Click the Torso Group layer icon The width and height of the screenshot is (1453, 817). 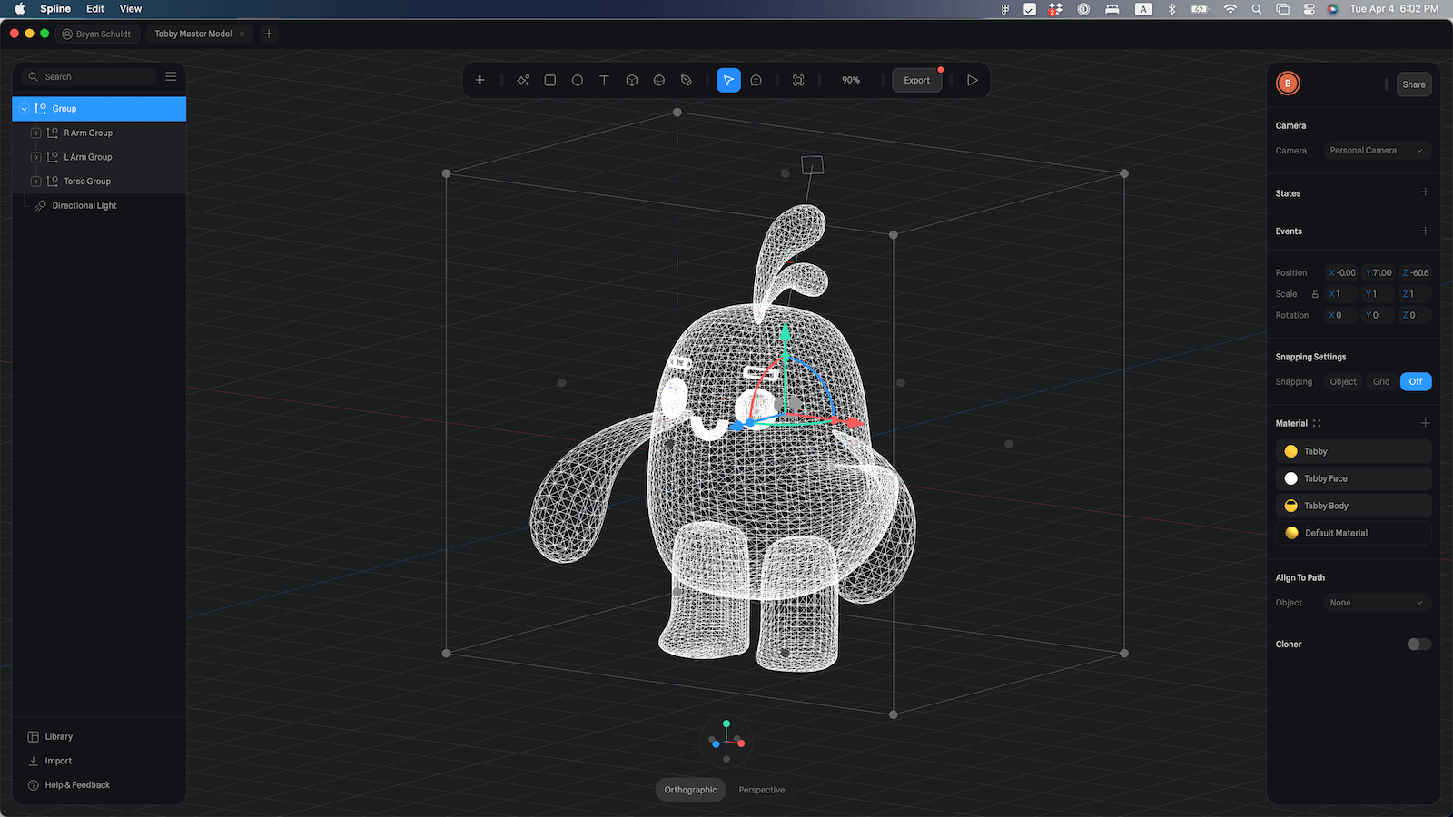(x=53, y=181)
